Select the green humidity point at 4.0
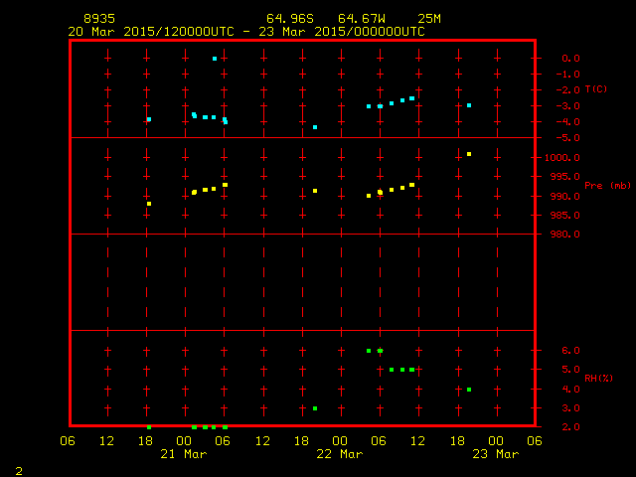The image size is (636, 477). [x=469, y=390]
